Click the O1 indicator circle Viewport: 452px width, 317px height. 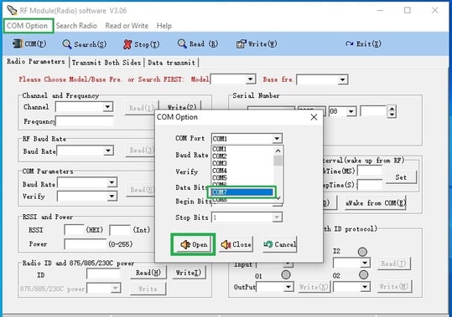coord(286,274)
